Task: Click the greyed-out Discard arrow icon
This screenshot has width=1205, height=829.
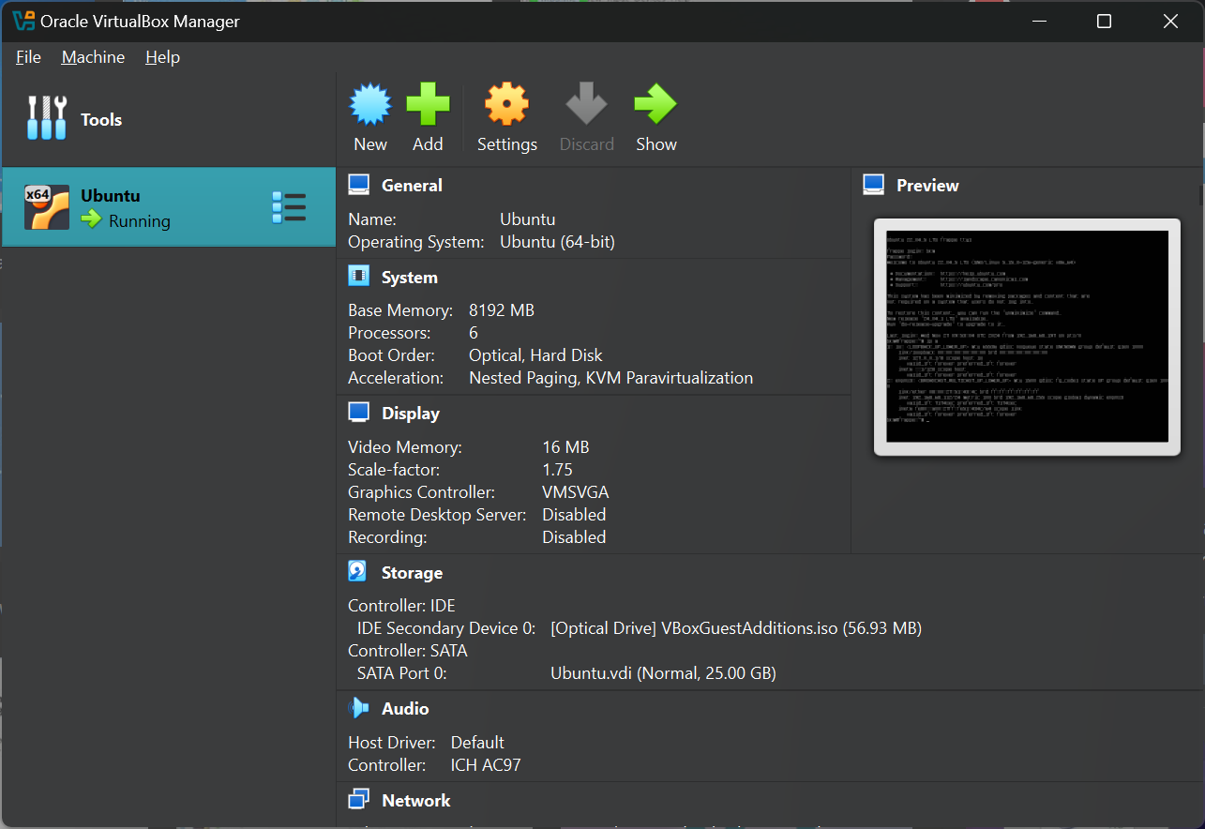Action: click(587, 104)
